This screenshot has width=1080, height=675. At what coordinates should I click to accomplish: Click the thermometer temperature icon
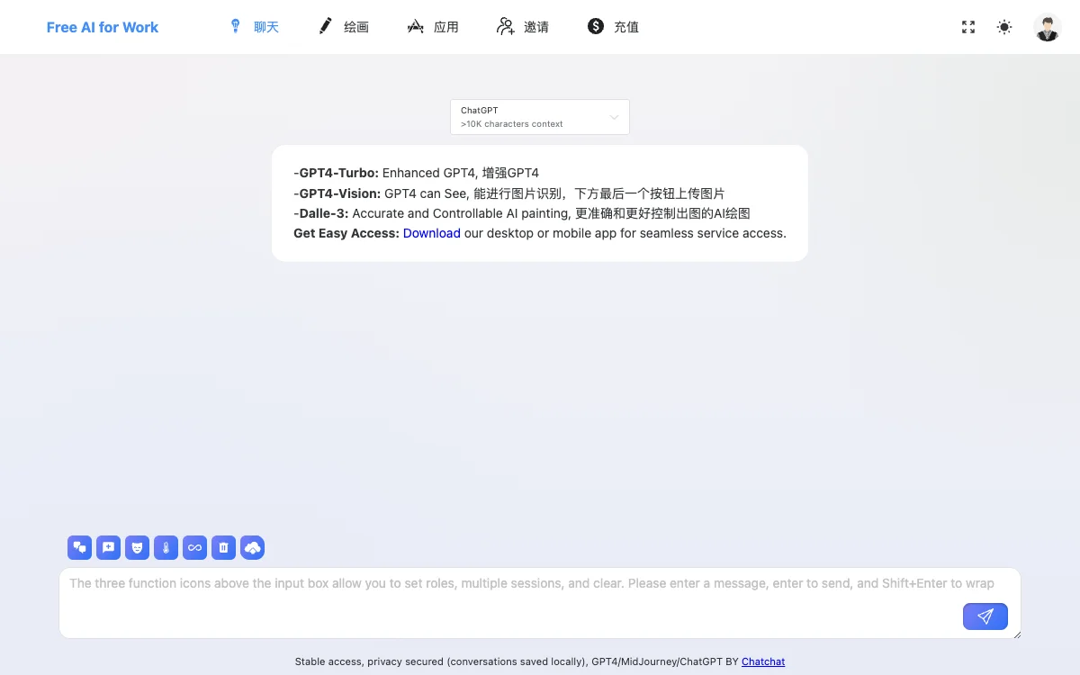[x=166, y=547]
